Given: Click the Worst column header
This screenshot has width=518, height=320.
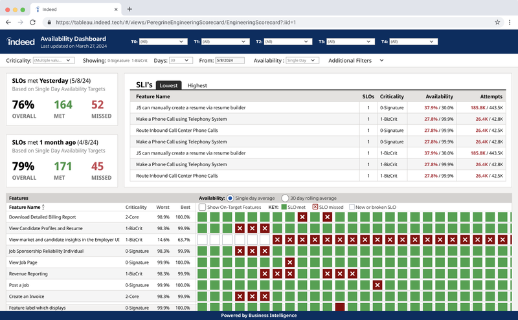Looking at the screenshot, I should click(x=163, y=207).
